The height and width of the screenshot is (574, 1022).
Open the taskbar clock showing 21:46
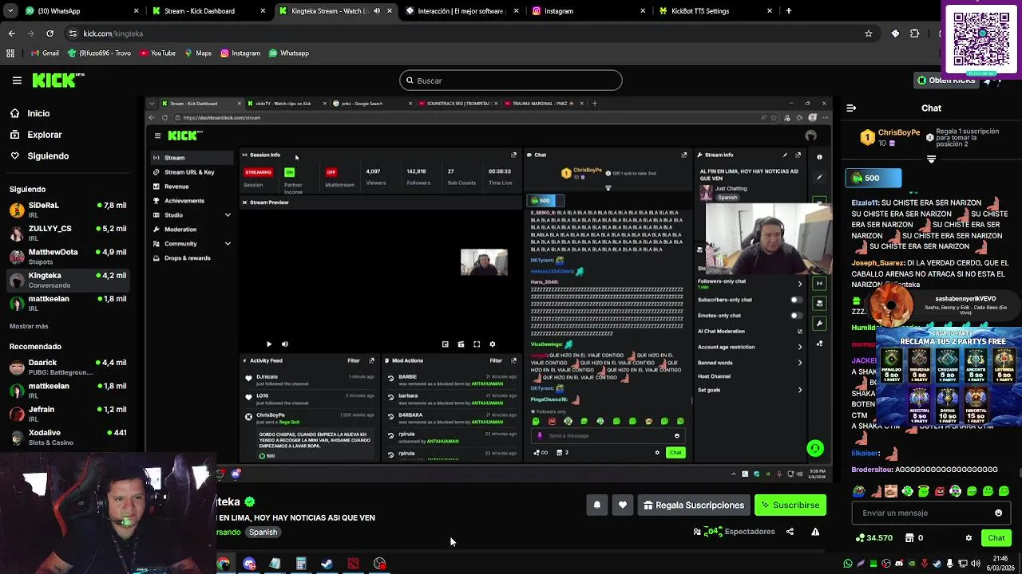click(x=1000, y=564)
